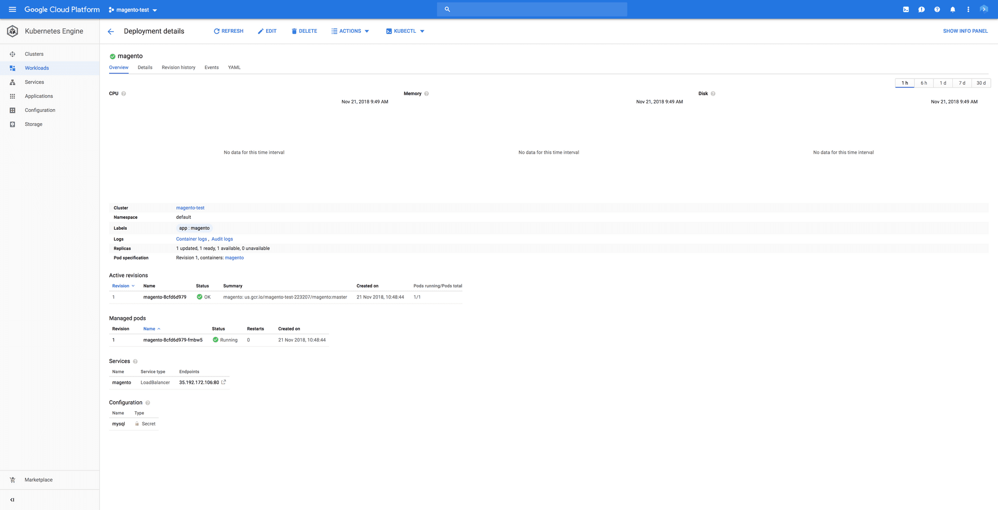Activate Cloud Shell from the top bar
This screenshot has height=510, width=998.
906,9
